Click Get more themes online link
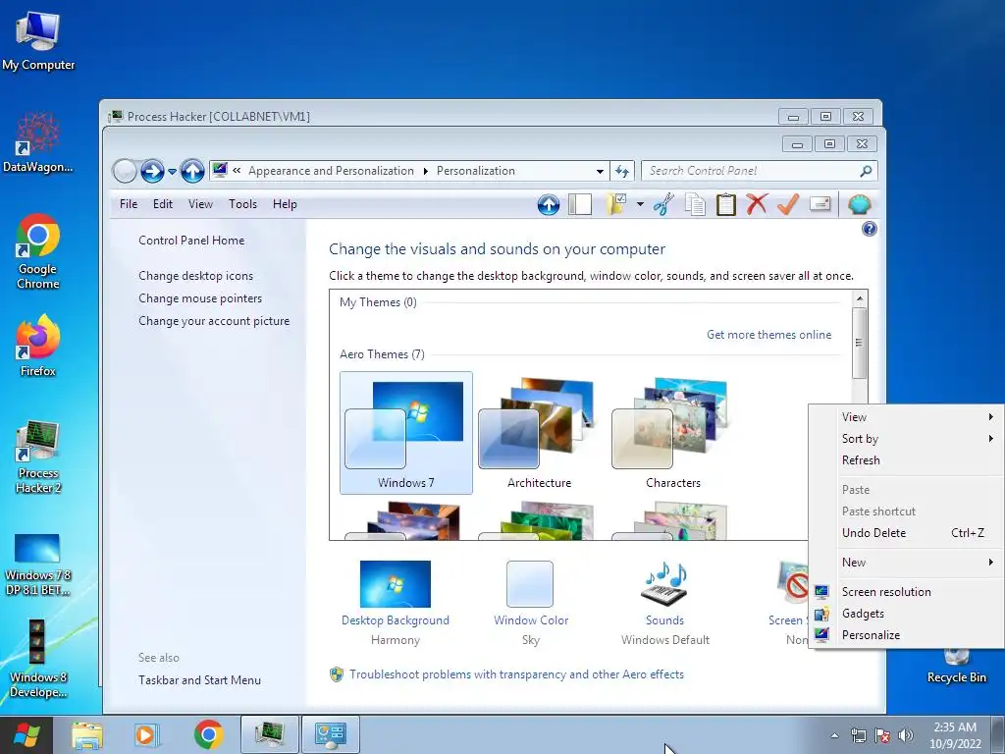Image resolution: width=1005 pixels, height=754 pixels. tap(769, 335)
